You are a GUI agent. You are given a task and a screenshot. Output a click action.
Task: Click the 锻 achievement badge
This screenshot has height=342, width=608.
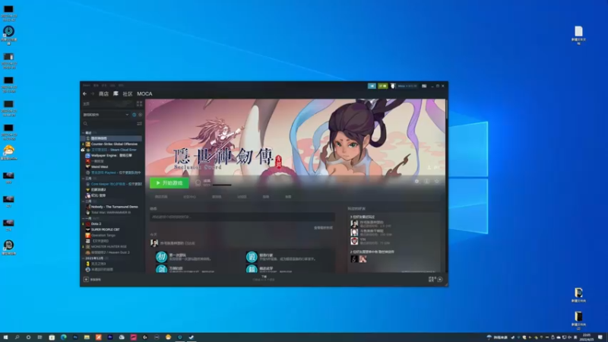[252, 257]
